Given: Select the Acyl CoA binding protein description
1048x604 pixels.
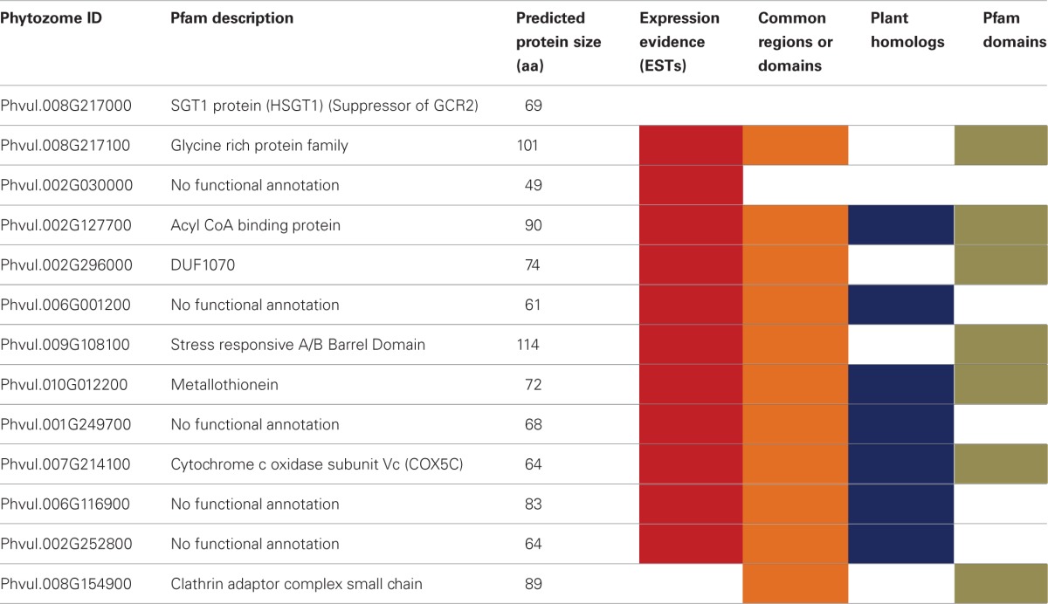Looking at the screenshot, I should pos(255,225).
